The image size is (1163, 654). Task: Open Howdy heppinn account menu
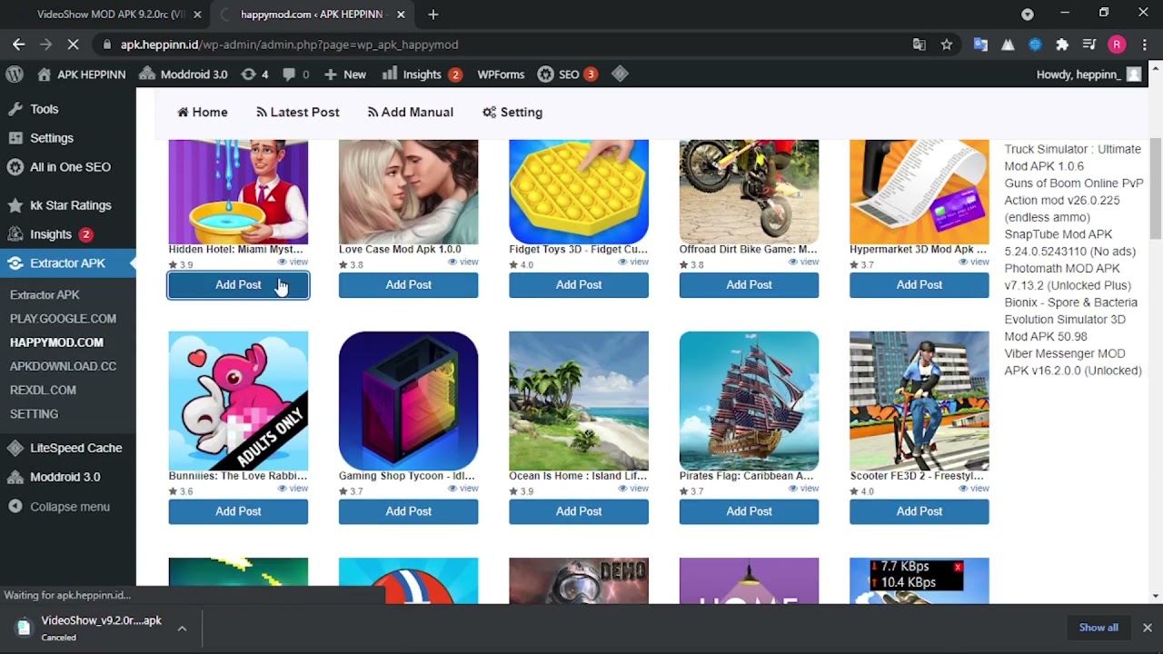pyautogui.click(x=1088, y=74)
